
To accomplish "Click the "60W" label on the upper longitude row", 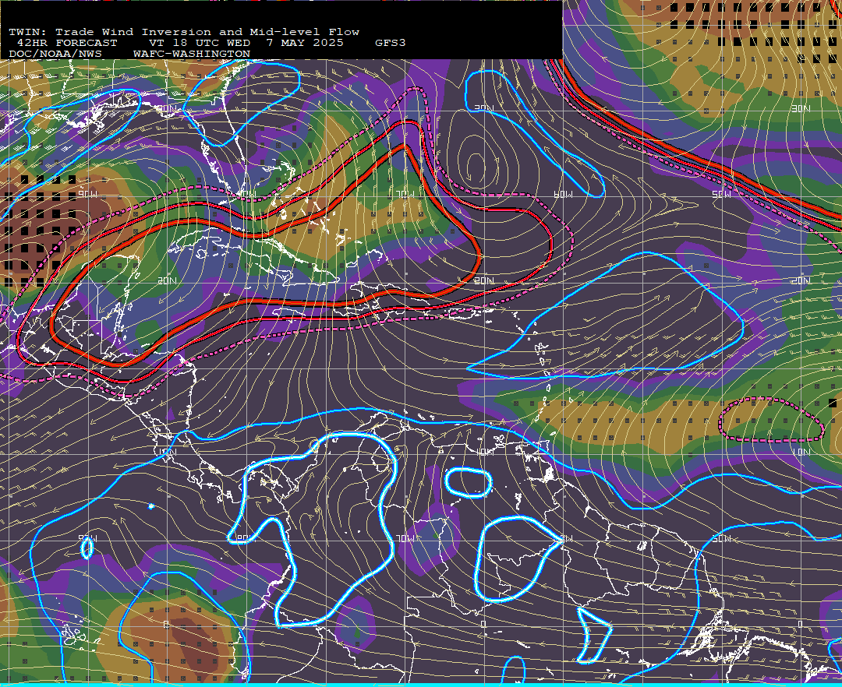I will pos(563,194).
